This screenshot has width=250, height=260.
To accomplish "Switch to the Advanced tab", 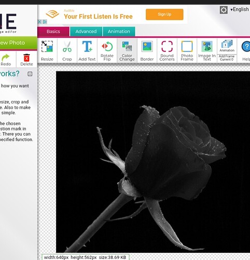I will pyautogui.click(x=86, y=32).
